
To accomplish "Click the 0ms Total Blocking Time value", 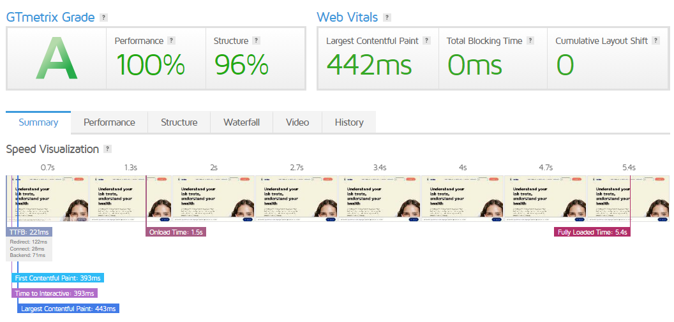I will tap(475, 65).
